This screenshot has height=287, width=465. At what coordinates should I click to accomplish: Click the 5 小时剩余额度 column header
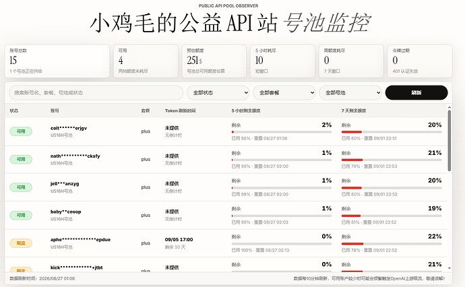pyautogui.click(x=246, y=110)
